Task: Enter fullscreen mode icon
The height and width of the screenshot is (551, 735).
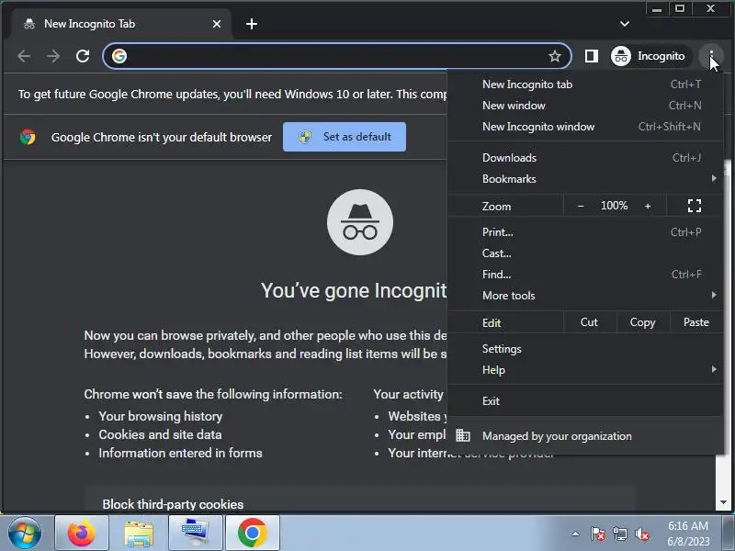Action: click(695, 206)
